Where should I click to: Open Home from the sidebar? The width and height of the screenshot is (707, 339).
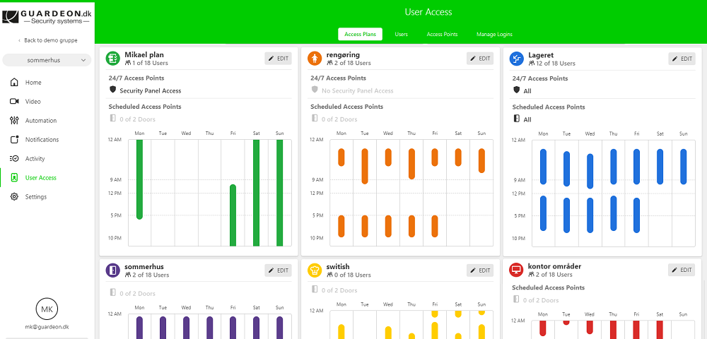click(x=33, y=83)
